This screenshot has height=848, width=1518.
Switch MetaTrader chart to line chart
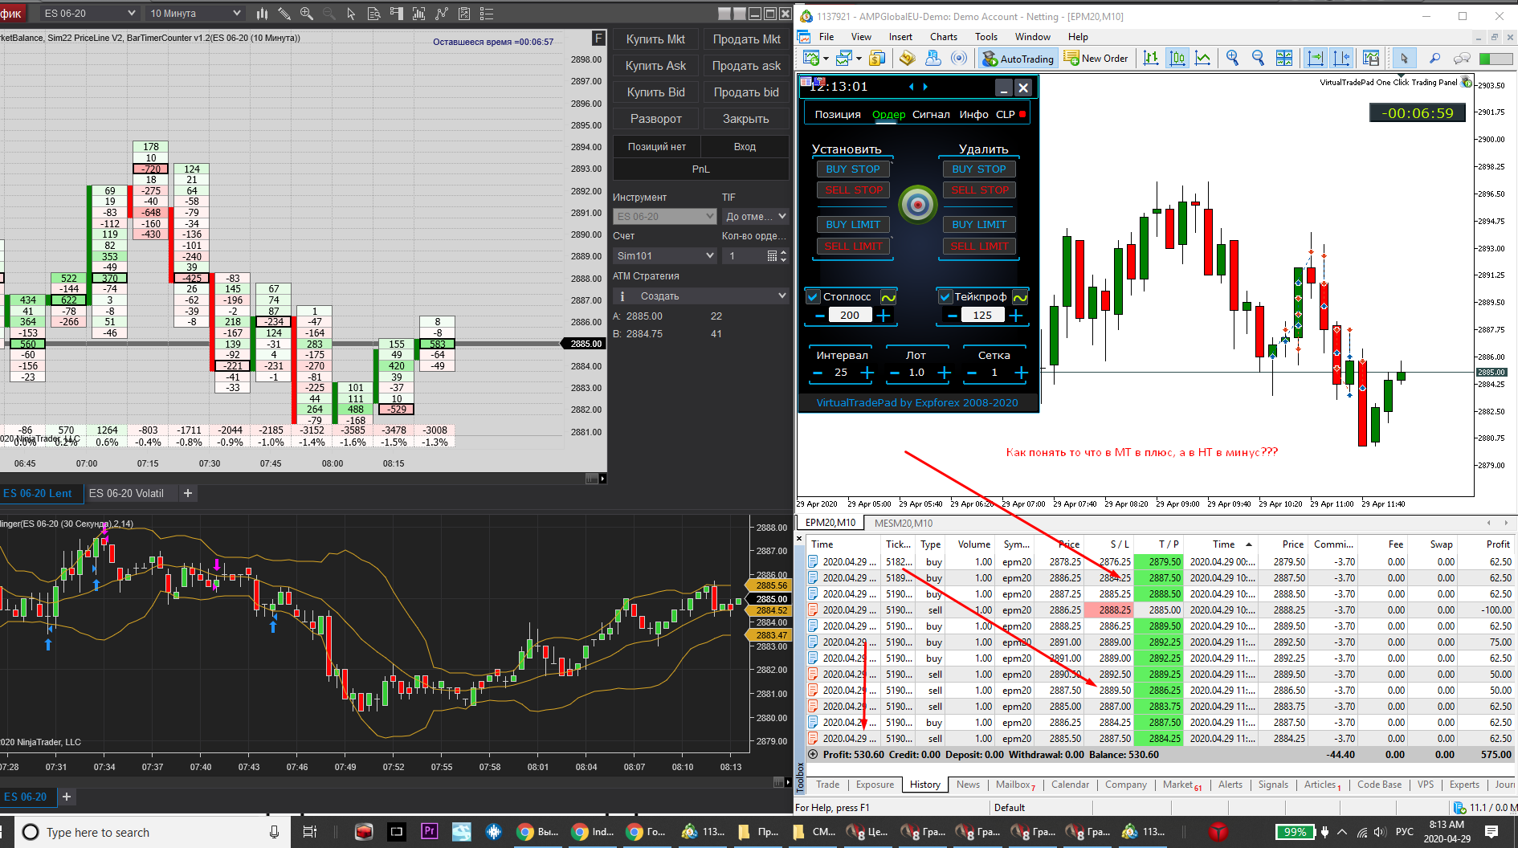(x=1203, y=58)
